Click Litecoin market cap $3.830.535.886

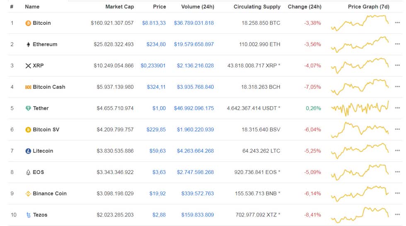[x=115, y=151]
